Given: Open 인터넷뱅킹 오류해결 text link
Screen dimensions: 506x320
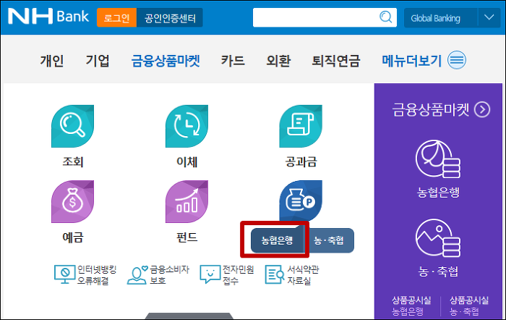Looking at the screenshot, I should click(x=97, y=275).
